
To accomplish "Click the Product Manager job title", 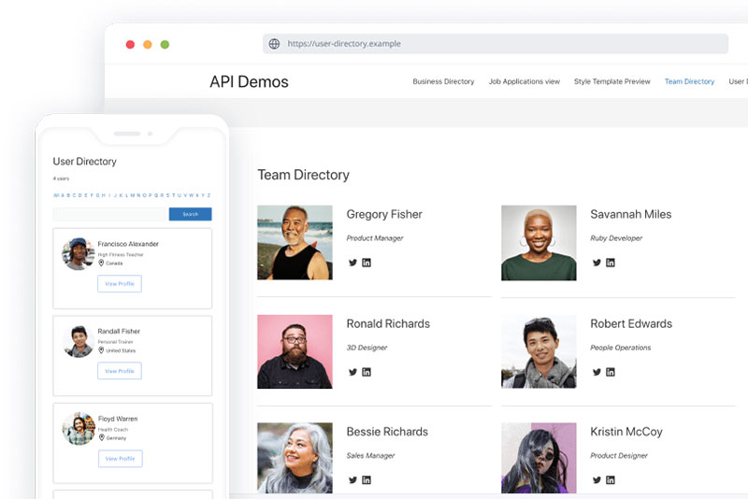I will point(375,238).
